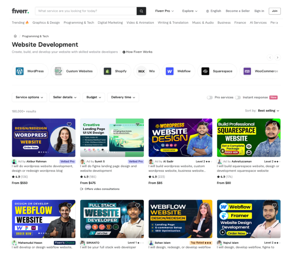Save the WordPress gig with the heart button
The height and width of the screenshot is (259, 288).
69,124
